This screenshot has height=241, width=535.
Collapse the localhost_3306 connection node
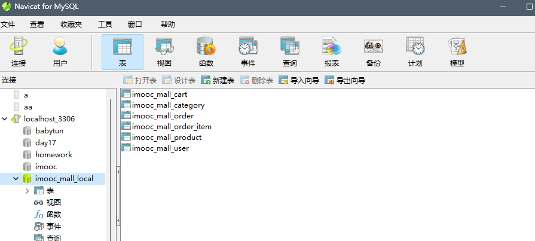pyautogui.click(x=4, y=119)
